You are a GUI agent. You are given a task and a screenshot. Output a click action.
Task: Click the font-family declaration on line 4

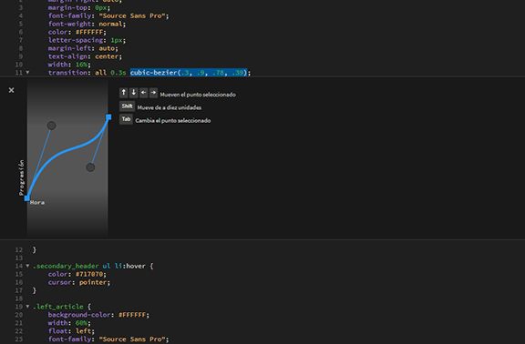pyautogui.click(x=108, y=15)
